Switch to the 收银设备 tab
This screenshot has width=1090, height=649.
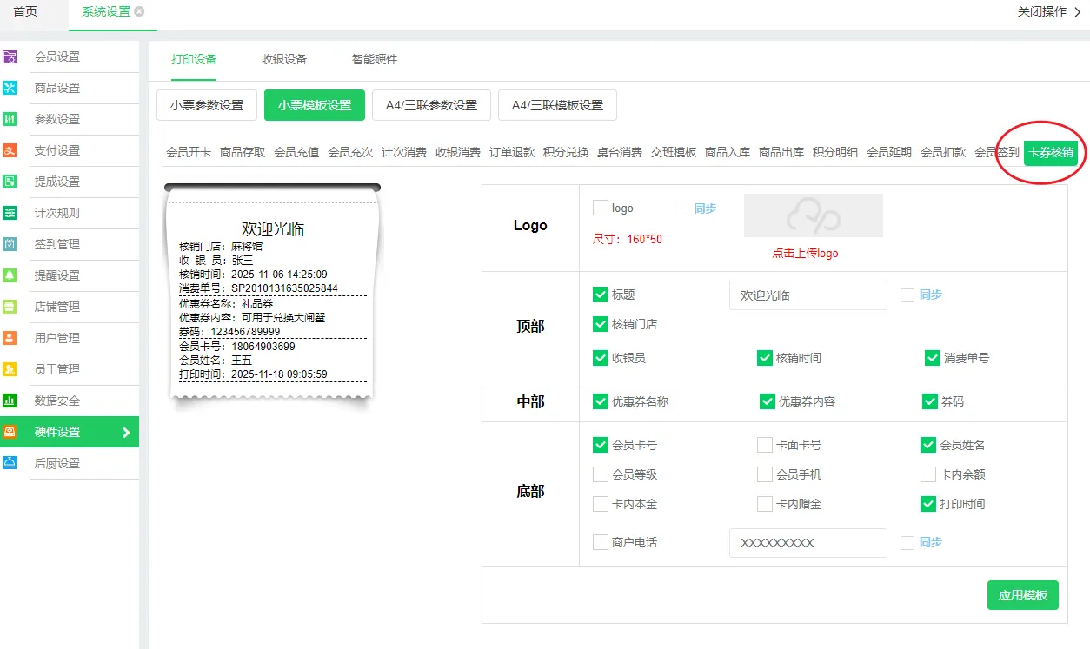284,59
